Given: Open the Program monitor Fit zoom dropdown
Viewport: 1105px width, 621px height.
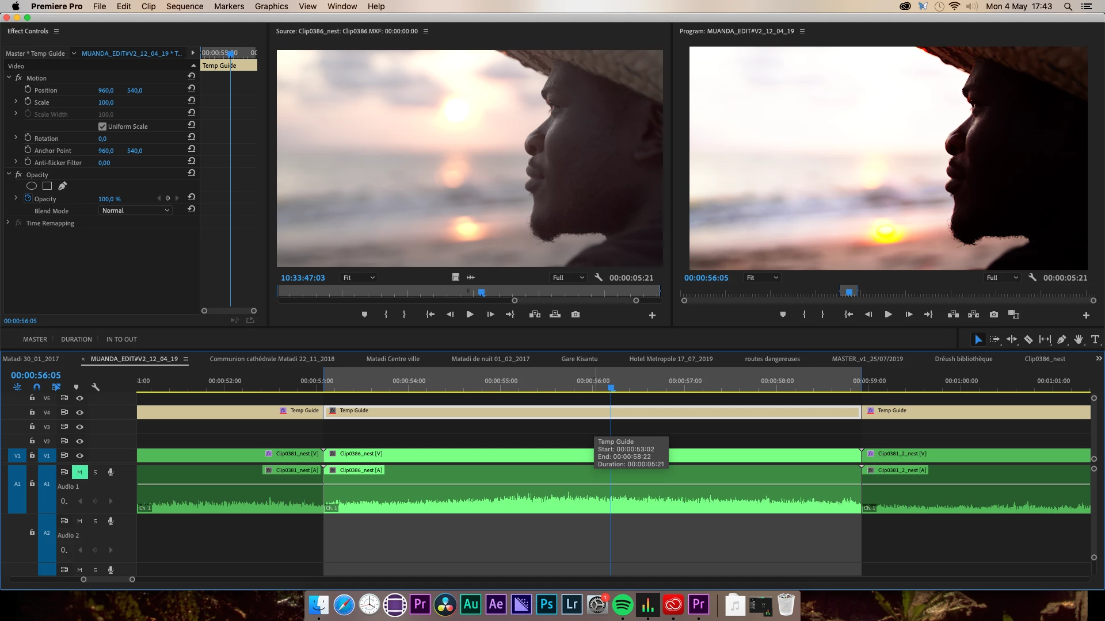Looking at the screenshot, I should [762, 278].
